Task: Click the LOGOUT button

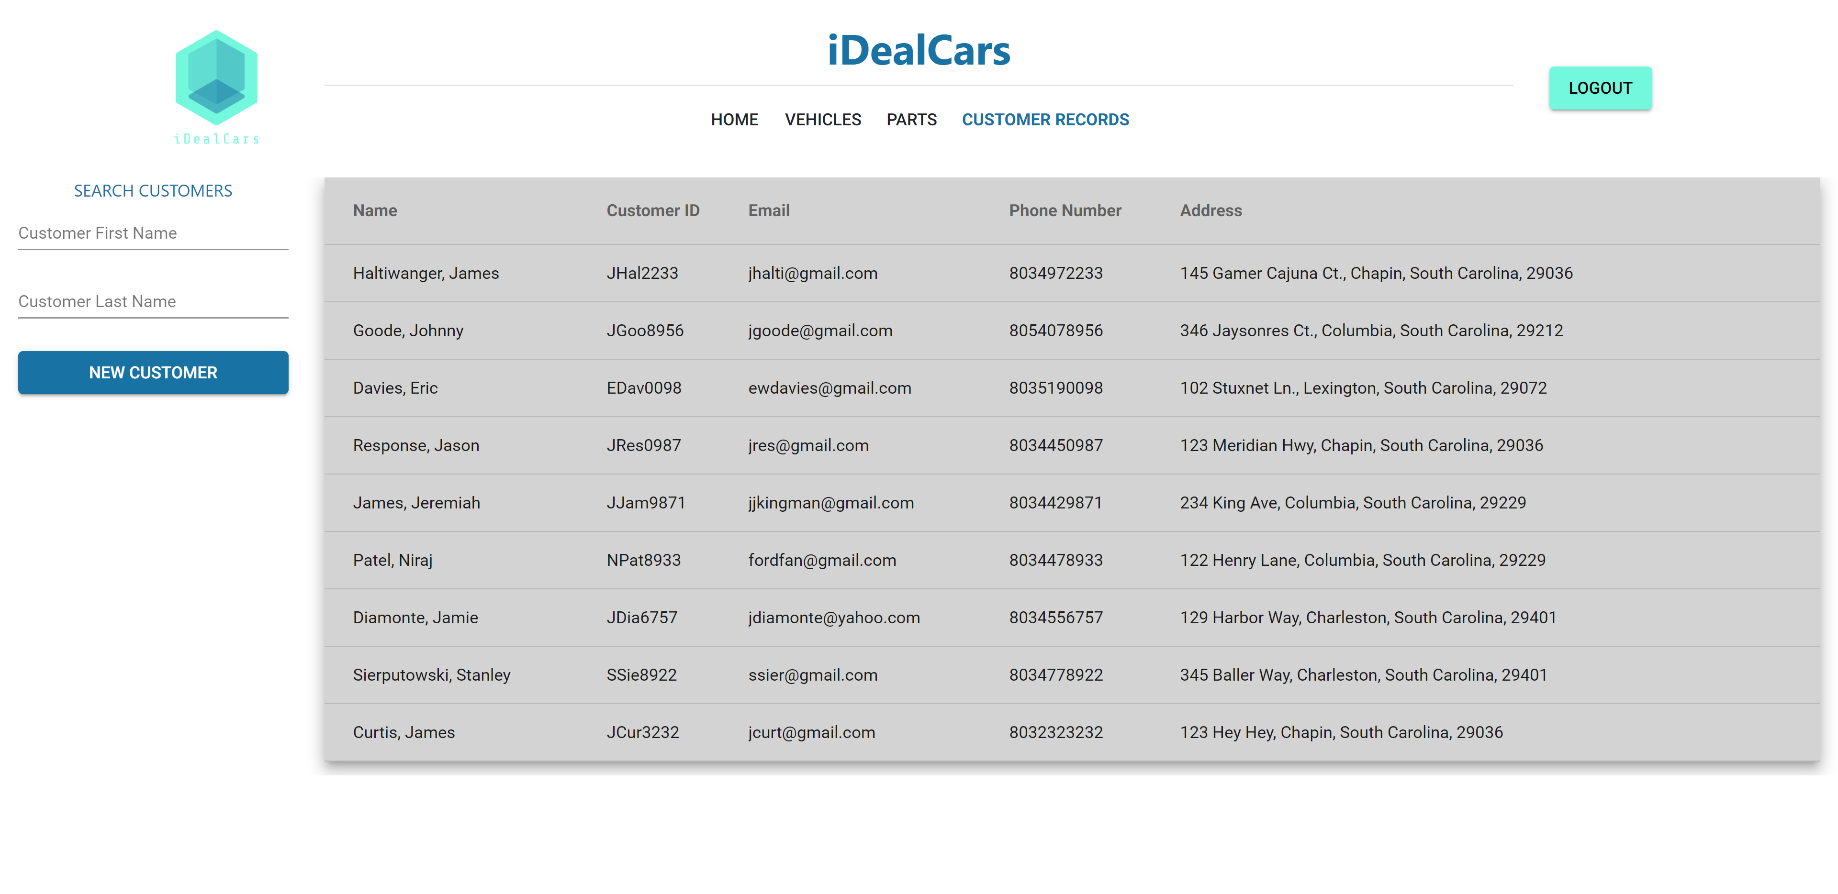Action: pyautogui.click(x=1599, y=88)
